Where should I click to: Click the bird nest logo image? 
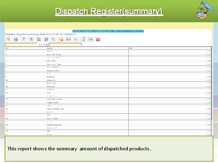pyautogui.click(x=206, y=10)
